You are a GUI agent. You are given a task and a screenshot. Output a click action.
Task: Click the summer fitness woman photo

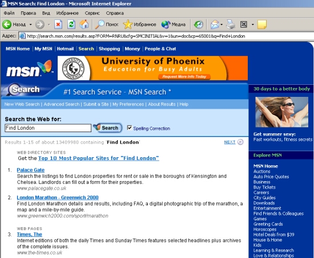click(282, 112)
